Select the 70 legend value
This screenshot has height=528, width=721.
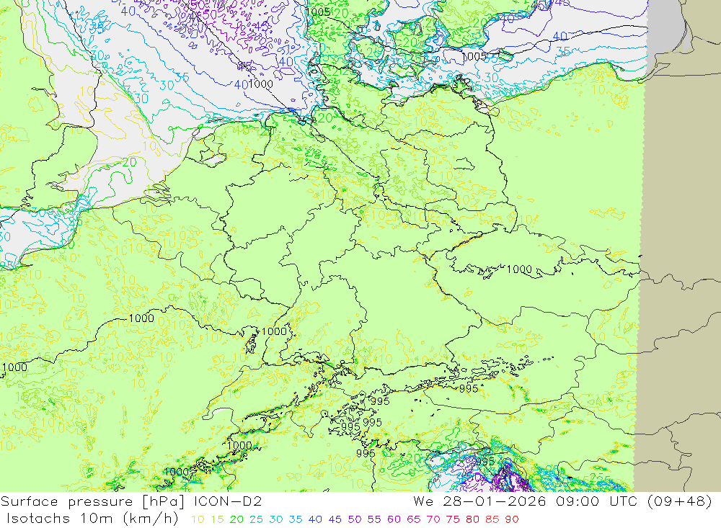point(433,519)
